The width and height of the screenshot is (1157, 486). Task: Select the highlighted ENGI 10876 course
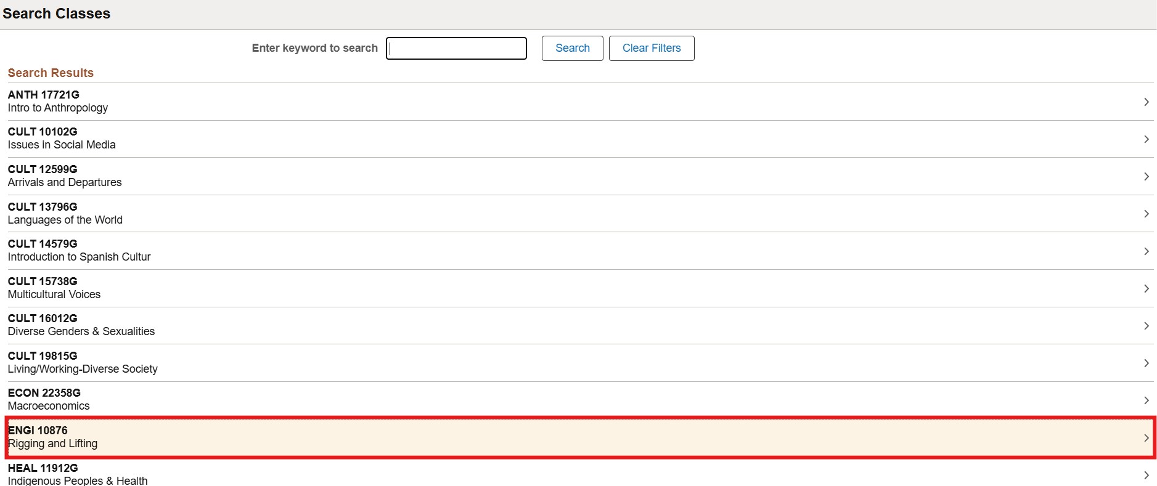tap(52, 437)
